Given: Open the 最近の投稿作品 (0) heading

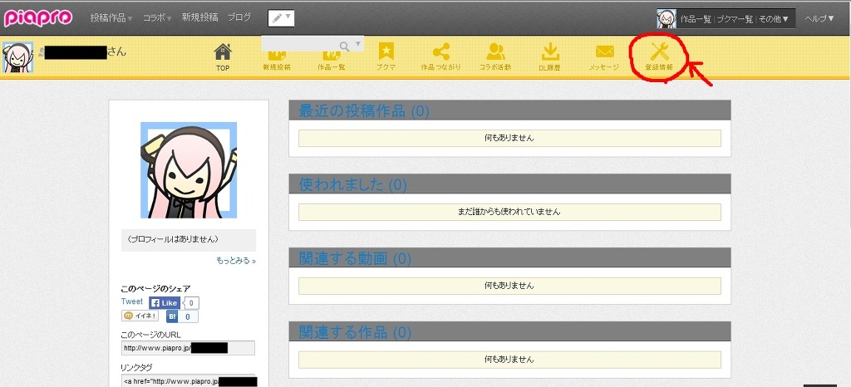Looking at the screenshot, I should (364, 111).
